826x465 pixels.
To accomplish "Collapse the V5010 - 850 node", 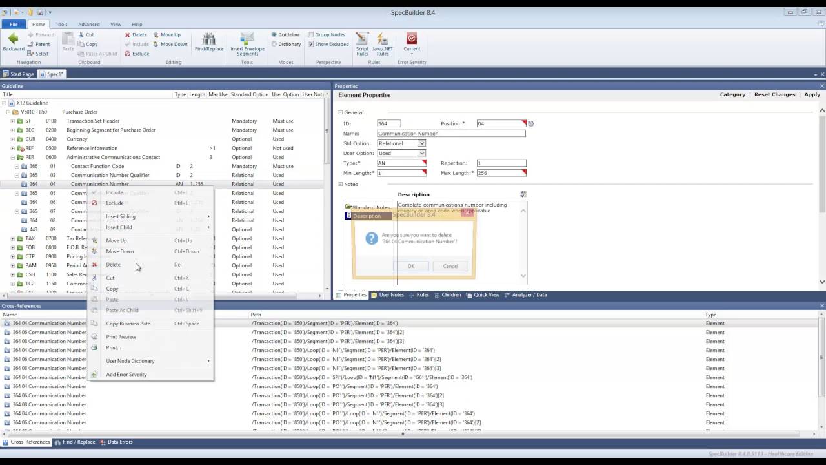I will (8, 112).
